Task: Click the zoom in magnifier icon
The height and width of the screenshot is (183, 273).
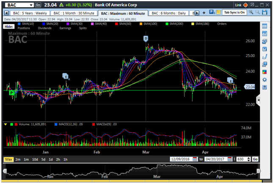Action: [251, 13]
